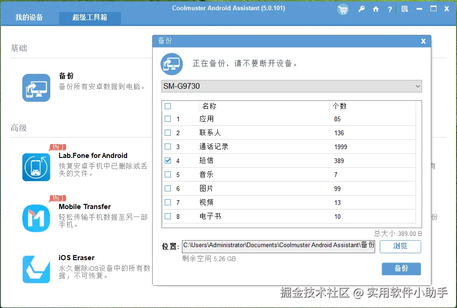Click the 浏览 button to browse folders

(400, 247)
